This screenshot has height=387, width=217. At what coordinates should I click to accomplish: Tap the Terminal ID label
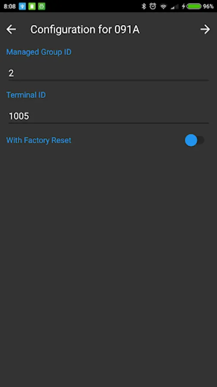[26, 95]
